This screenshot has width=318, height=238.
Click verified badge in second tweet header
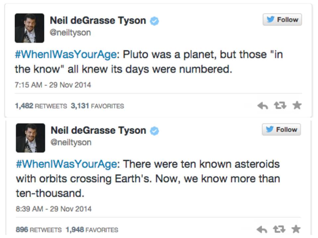point(154,131)
